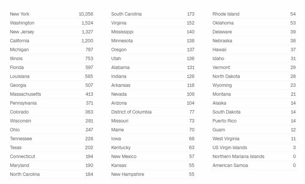Select the Louisiana row label
Viewport: 305px width, 184px height.
point(20,76)
